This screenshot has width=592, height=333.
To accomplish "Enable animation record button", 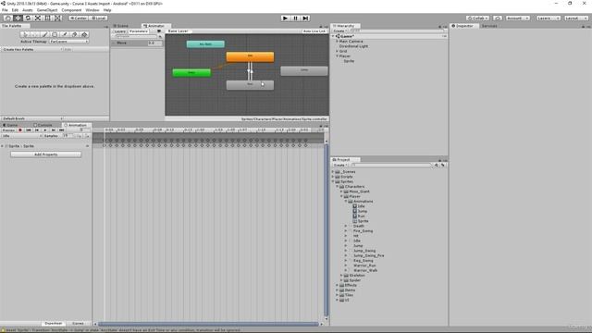I will pyautogui.click(x=20, y=130).
